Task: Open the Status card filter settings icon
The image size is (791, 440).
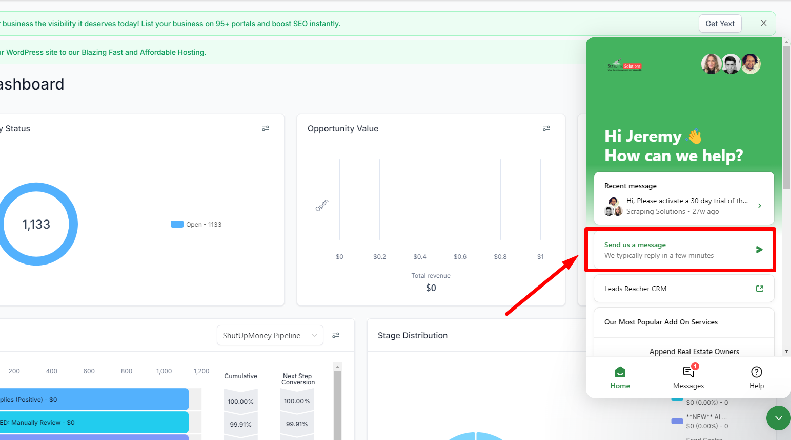Action: pyautogui.click(x=266, y=128)
